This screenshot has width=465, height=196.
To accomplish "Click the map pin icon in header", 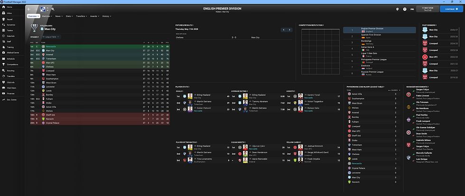I will click(398, 9).
